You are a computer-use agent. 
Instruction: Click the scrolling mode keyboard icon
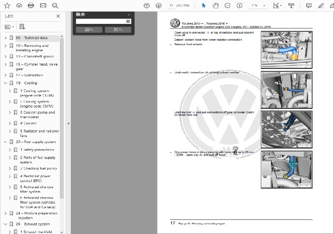tap(291, 6)
